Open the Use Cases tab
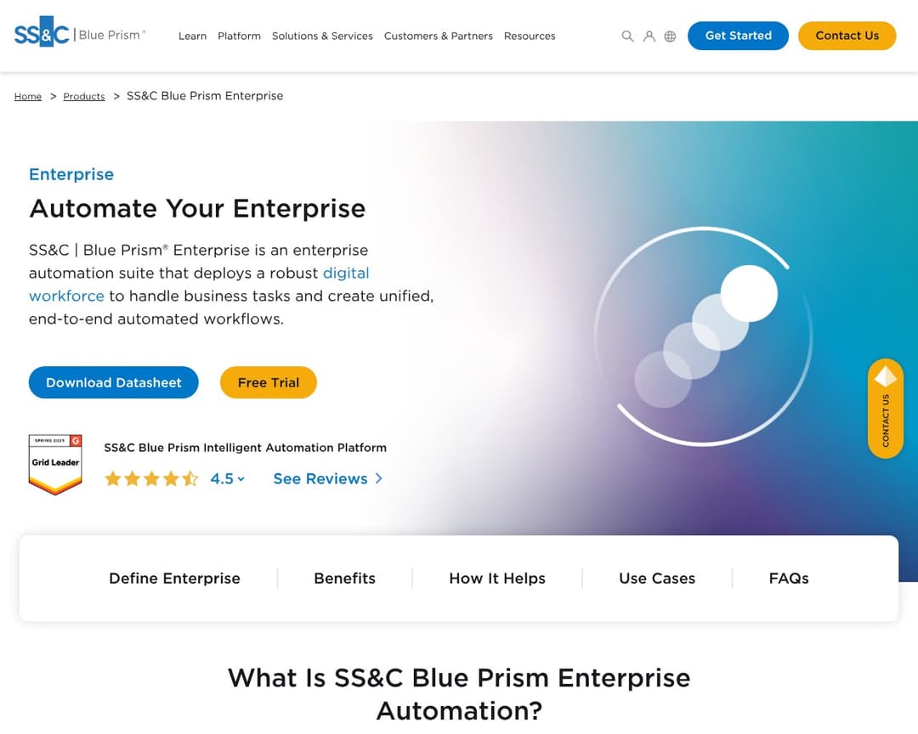 coord(657,579)
